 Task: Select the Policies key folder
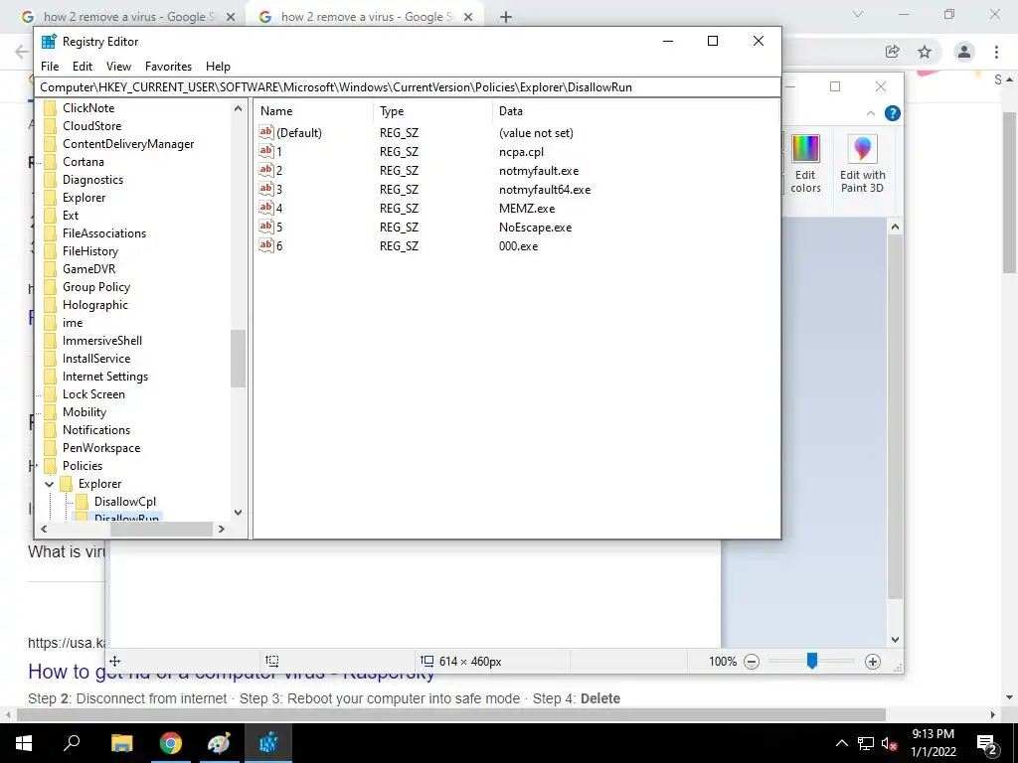click(x=83, y=466)
